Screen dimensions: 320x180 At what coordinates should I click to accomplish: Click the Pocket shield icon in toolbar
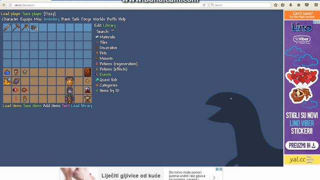pos(306,5)
